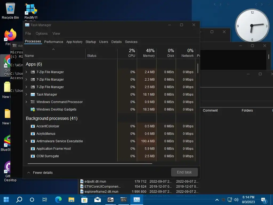Viewport: 273px width, 205px height.
Task: Open the Options menu
Action: coord(42,33)
